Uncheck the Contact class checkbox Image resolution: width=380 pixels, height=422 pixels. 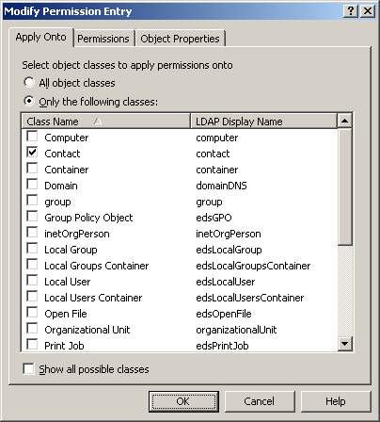coord(32,153)
